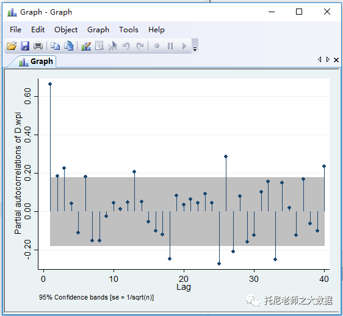Click the play recording button
Image resolution: width=343 pixels, height=316 pixels.
[184, 46]
